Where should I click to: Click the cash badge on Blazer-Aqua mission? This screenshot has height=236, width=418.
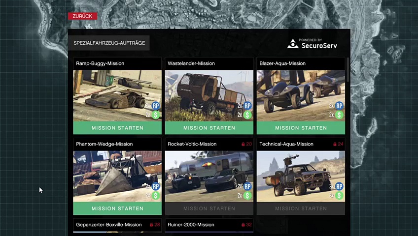click(x=339, y=115)
